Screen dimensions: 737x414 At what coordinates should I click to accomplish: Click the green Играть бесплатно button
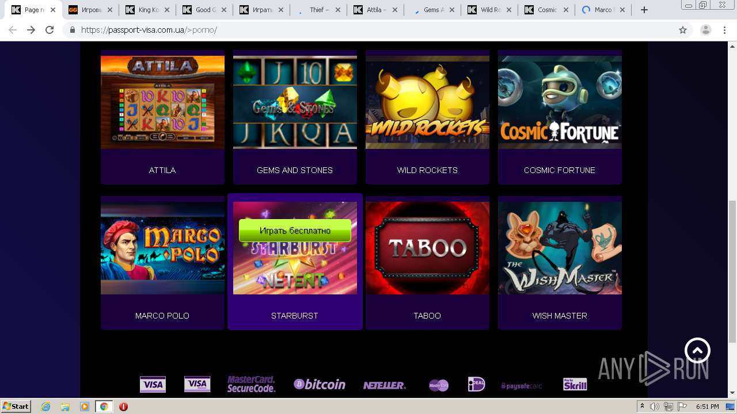[295, 231]
